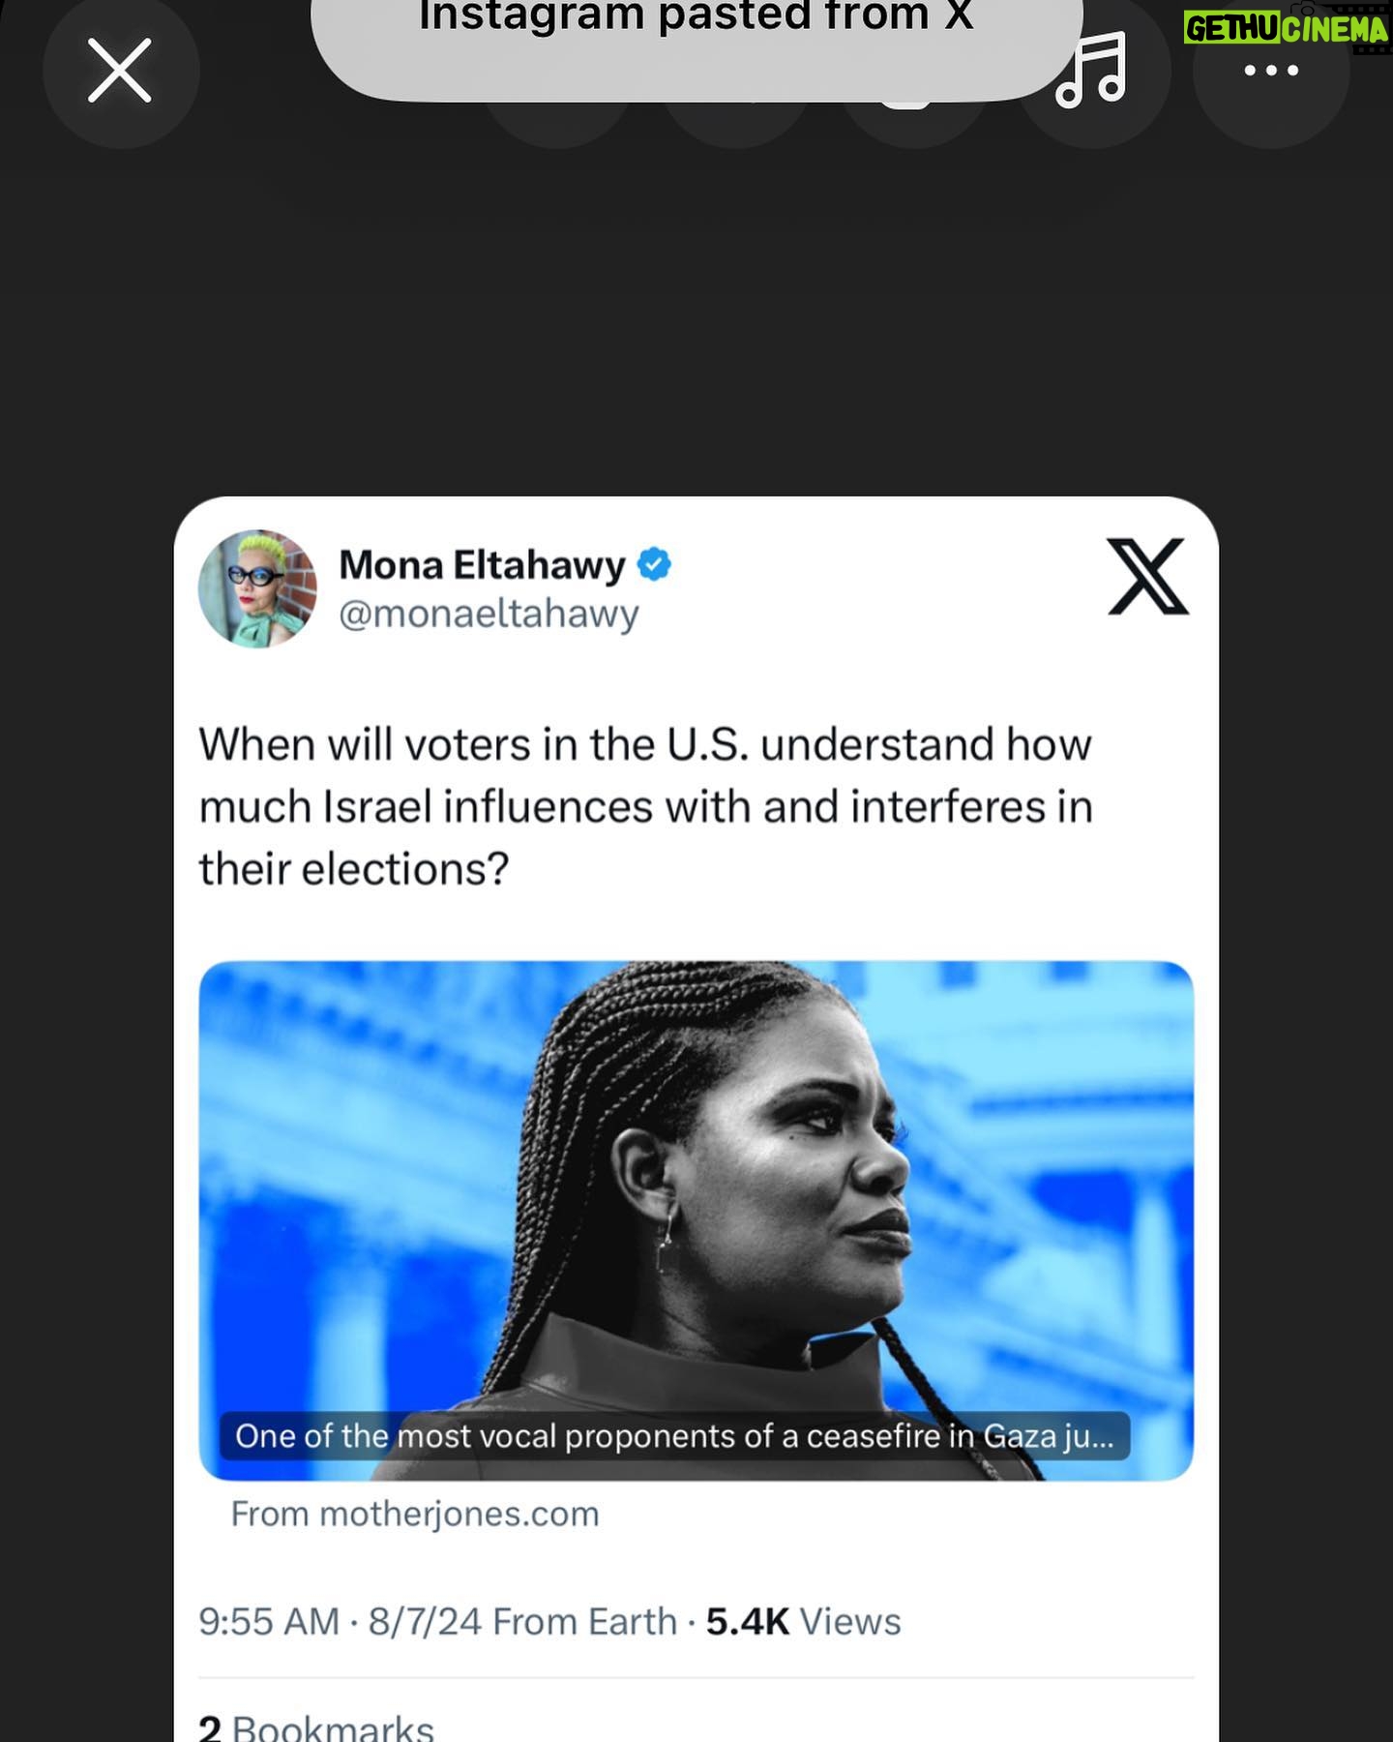Tap the X logo on the tweet card

click(1148, 577)
